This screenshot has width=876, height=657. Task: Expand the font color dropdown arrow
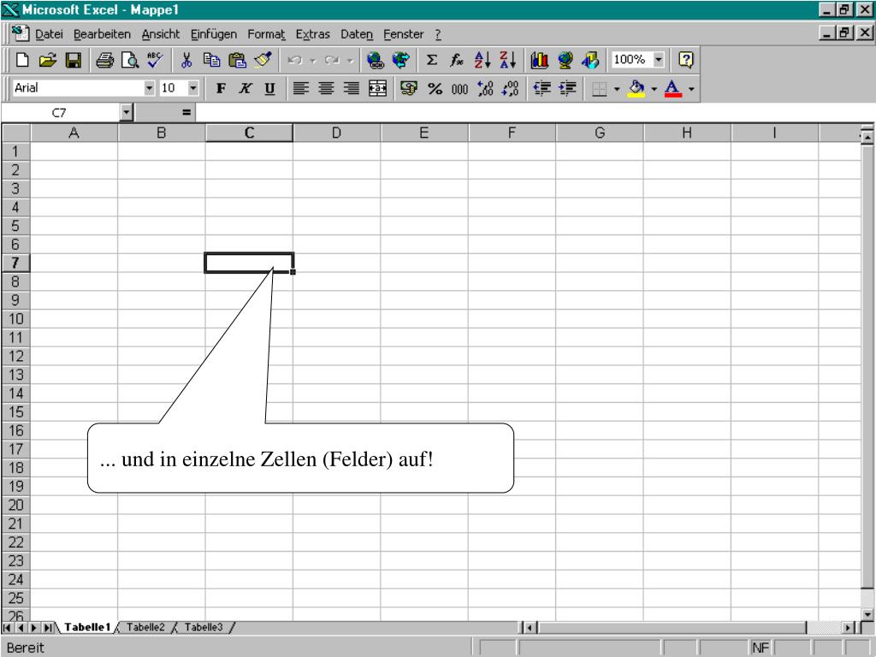coord(691,88)
